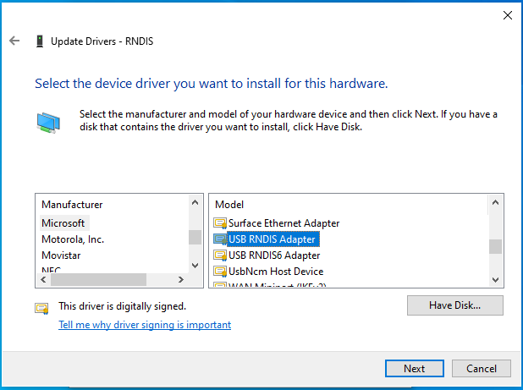
Task: Click Manufacturer list vertical scrollbar thumb
Action: point(195,238)
